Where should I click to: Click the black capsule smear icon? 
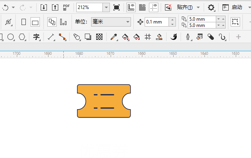pyautogui.click(x=211, y=37)
